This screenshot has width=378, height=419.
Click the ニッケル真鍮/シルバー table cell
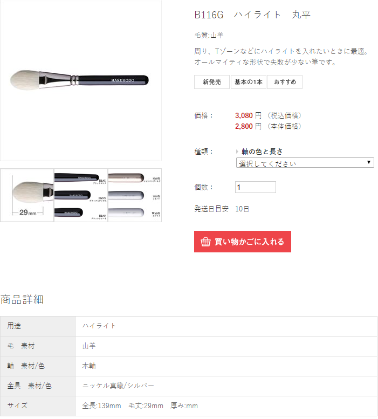pos(226,386)
